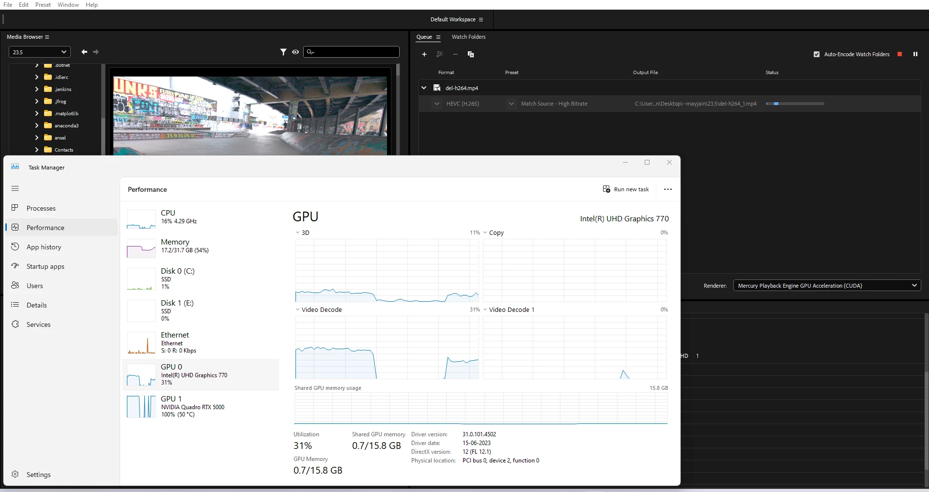Screen dimensions: 929x492
Task: Uncheck Auto-Encode Watch Folders checkbox
Action: (817, 54)
